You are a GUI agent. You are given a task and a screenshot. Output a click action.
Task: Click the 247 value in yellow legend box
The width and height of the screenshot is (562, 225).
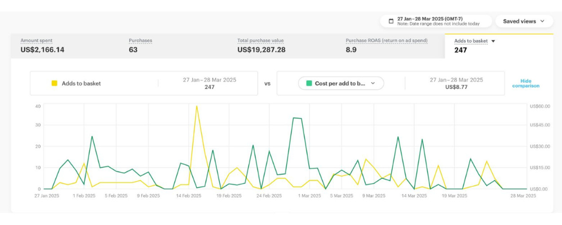pyautogui.click(x=210, y=87)
